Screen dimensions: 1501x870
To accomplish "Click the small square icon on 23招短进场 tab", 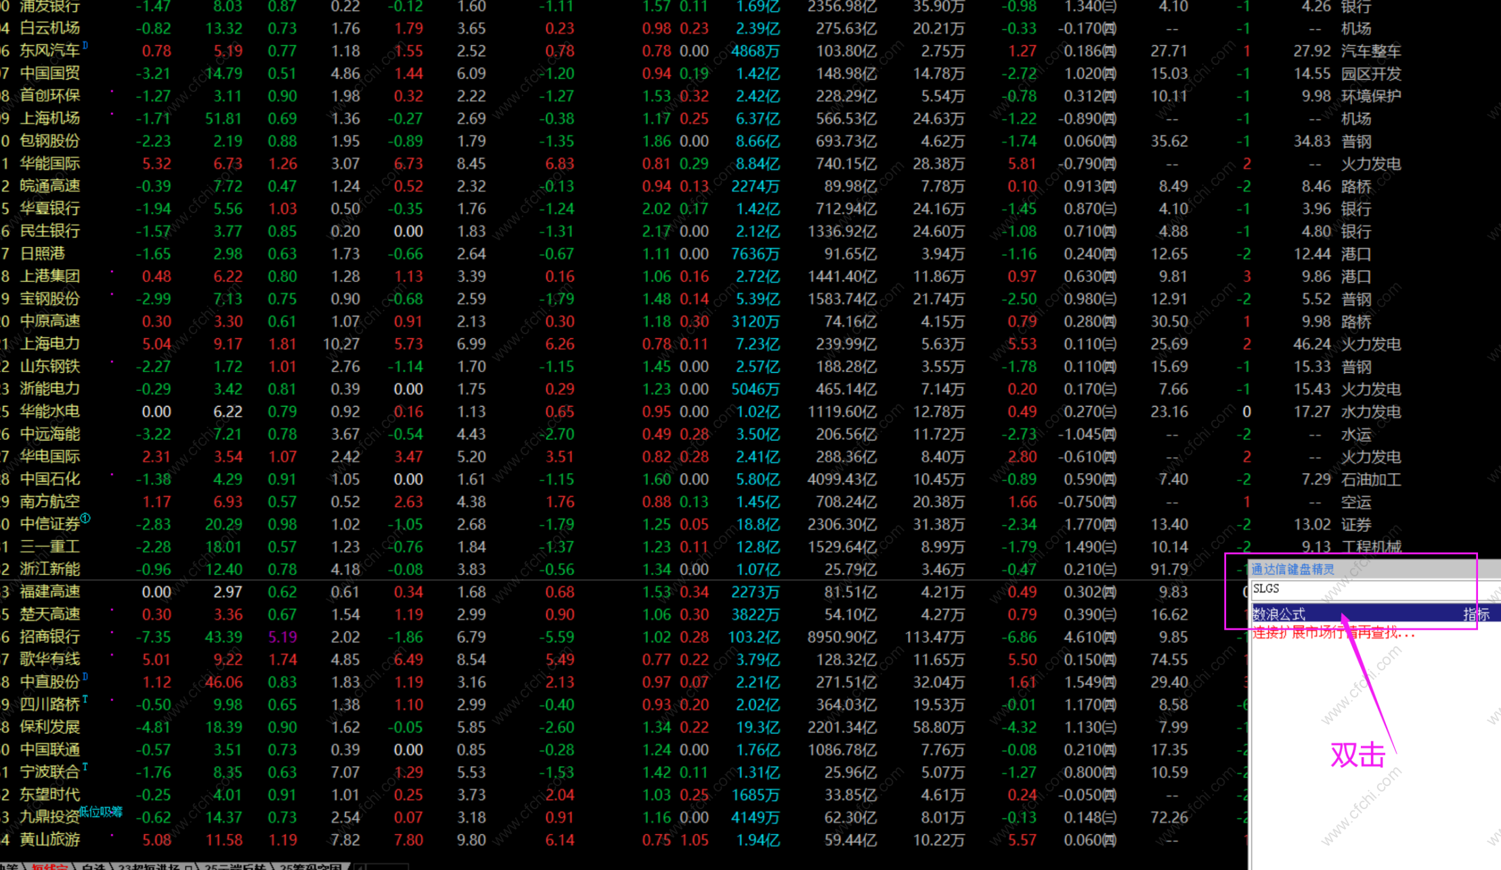I will (x=188, y=867).
